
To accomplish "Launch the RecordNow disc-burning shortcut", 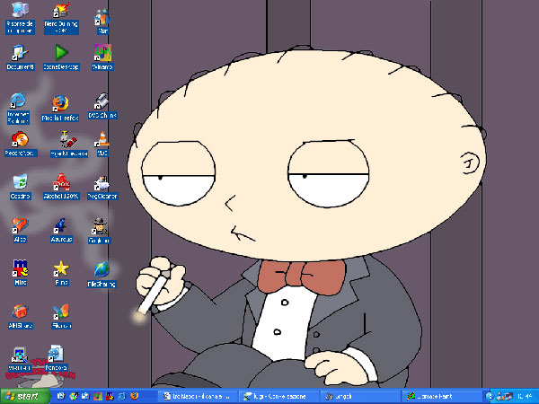I will [x=20, y=144].
